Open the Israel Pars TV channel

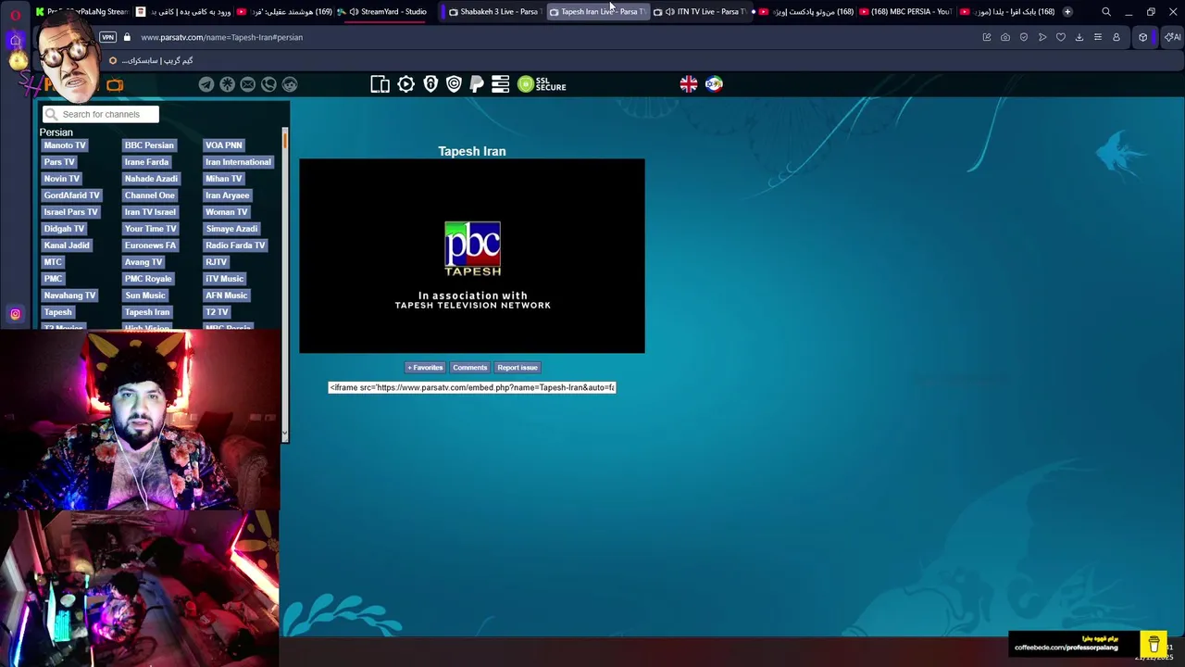coord(70,212)
